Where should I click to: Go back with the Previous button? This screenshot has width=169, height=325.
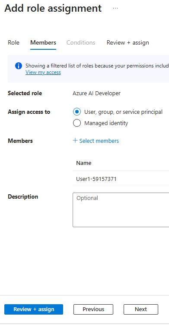(x=93, y=309)
